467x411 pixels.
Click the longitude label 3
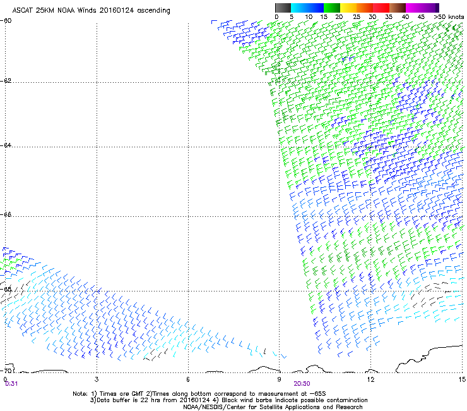pos(97,379)
